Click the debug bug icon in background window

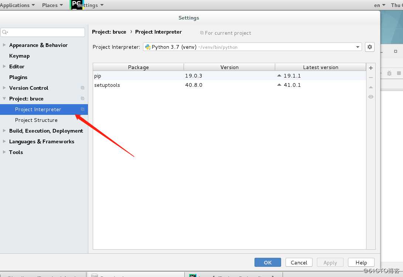[389, 73]
